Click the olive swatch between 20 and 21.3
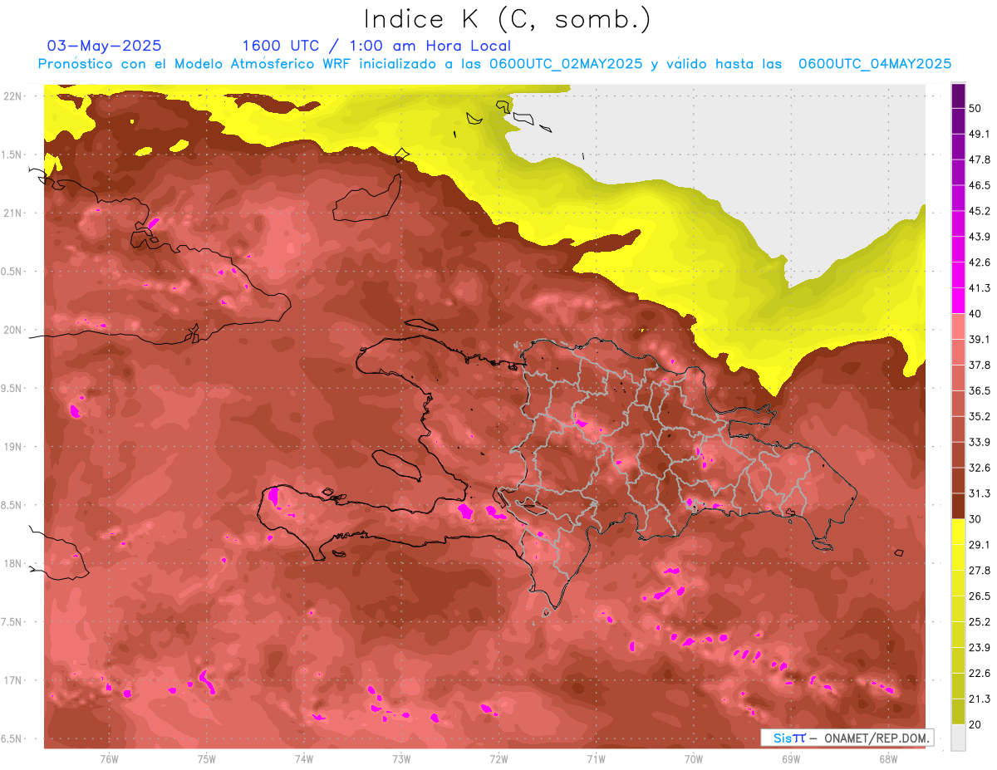This screenshot has height=770, width=997. [958, 712]
